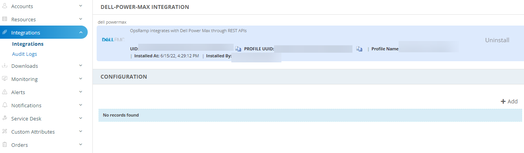The height and width of the screenshot is (153, 524).
Task: Click the Downloads arrow icon in sidebar
Action: (5, 66)
